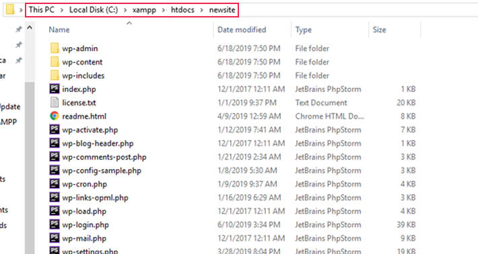Open the wp-includes folder icon
The width and height of the screenshot is (478, 254).
[55, 75]
